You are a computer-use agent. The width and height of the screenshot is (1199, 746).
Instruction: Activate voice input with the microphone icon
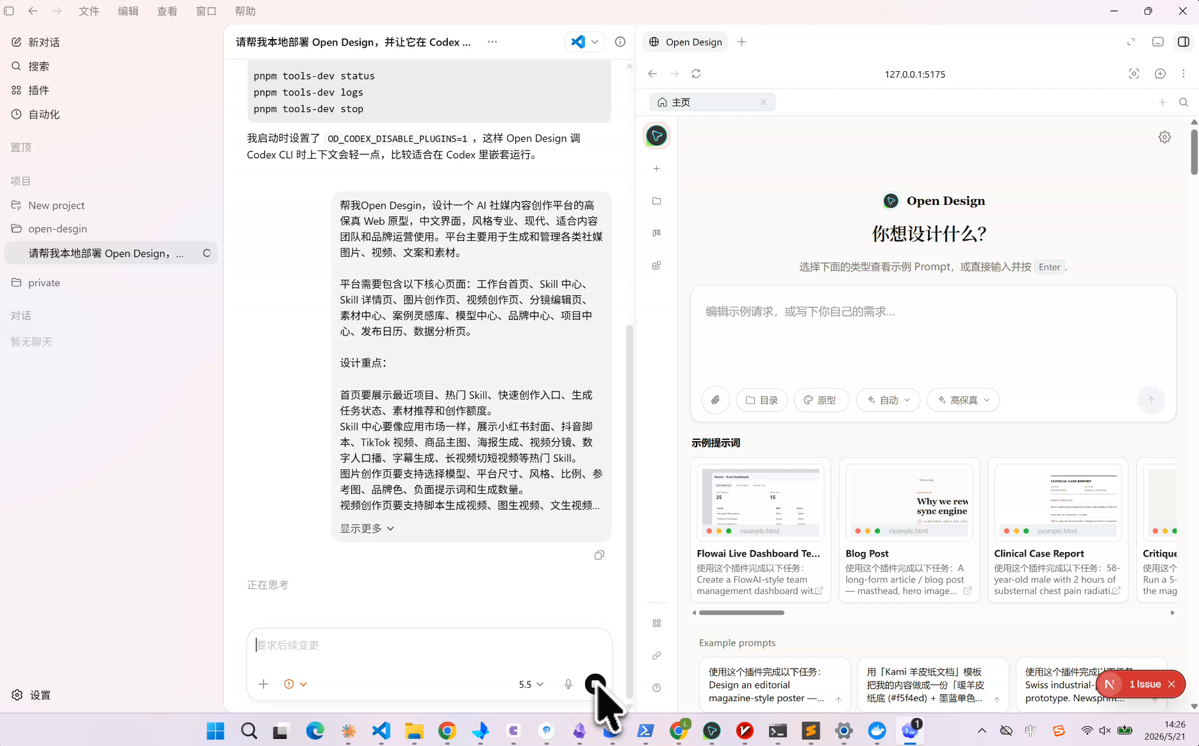point(568,684)
